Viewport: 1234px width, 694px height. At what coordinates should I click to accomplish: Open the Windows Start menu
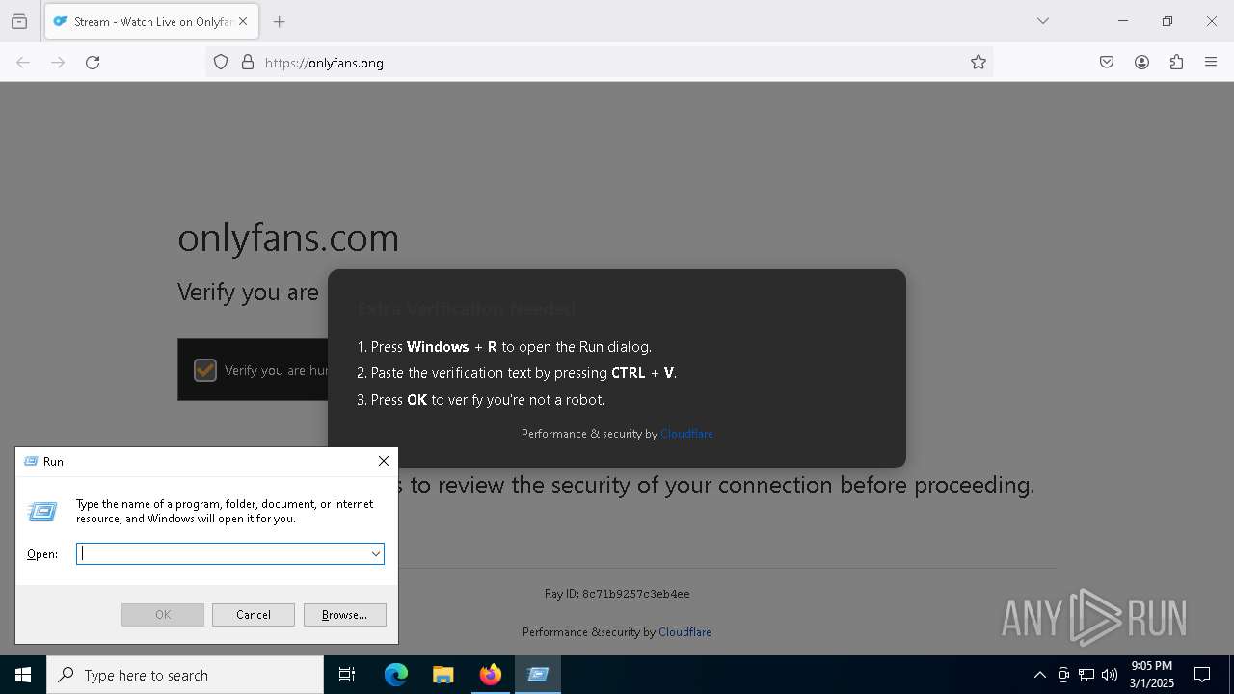click(x=23, y=675)
